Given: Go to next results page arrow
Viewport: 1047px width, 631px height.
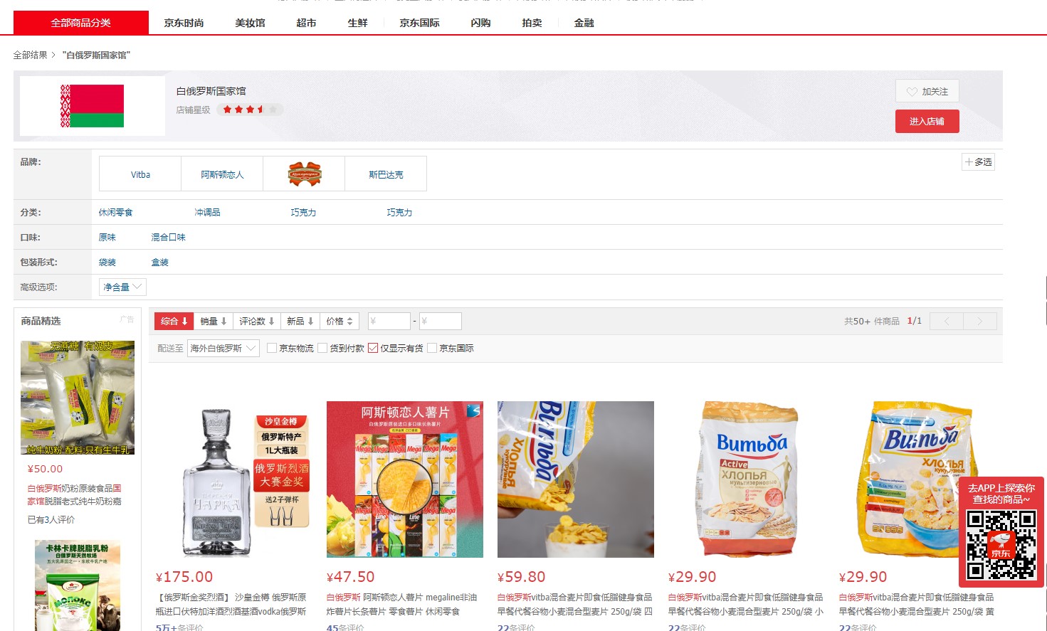Looking at the screenshot, I should click(x=980, y=322).
